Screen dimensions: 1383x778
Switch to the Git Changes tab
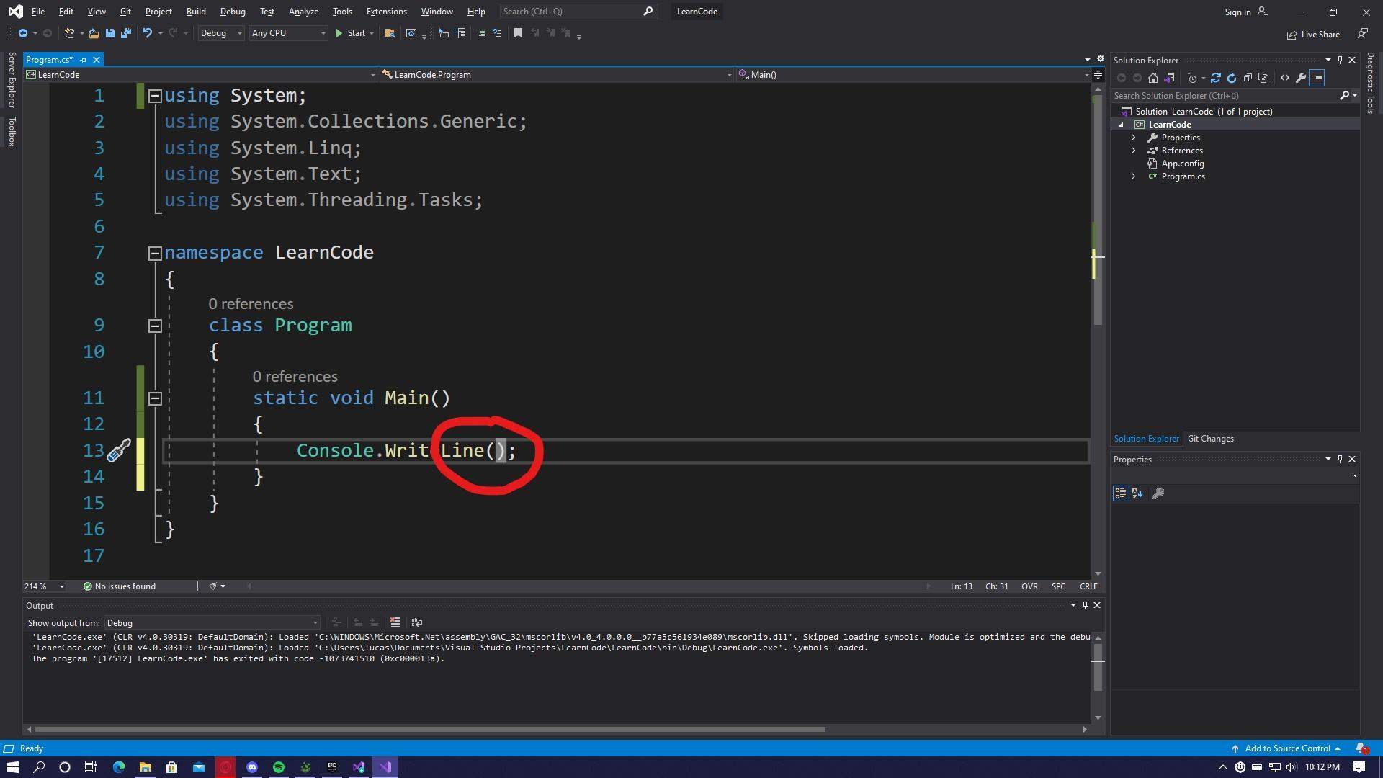coord(1210,438)
